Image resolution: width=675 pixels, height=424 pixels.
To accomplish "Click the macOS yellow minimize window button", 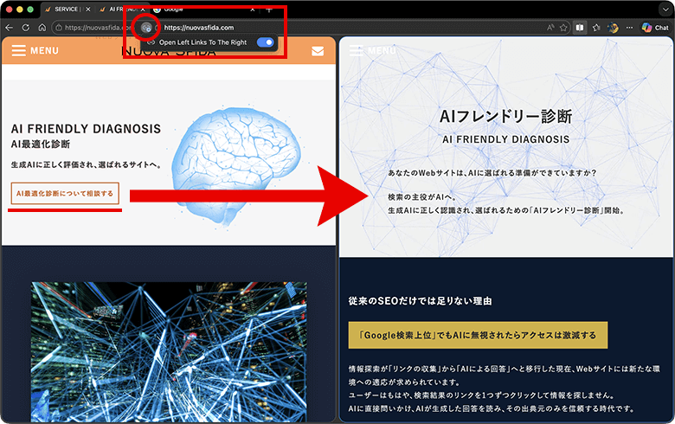I will coord(19,9).
